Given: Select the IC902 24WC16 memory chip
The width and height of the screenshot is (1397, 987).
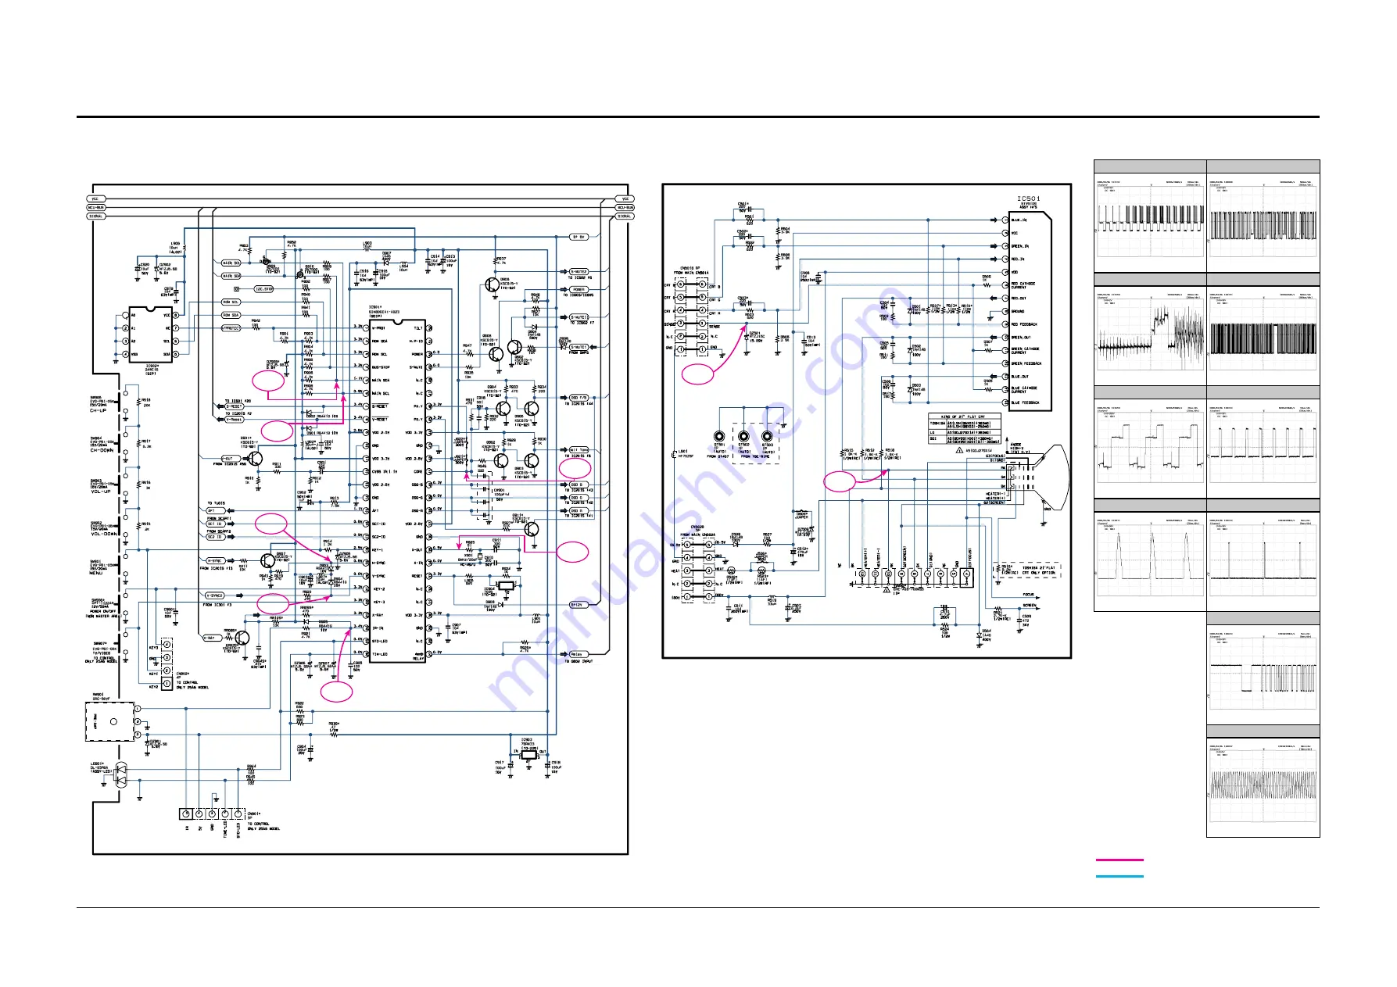Looking at the screenshot, I should 151,334.
